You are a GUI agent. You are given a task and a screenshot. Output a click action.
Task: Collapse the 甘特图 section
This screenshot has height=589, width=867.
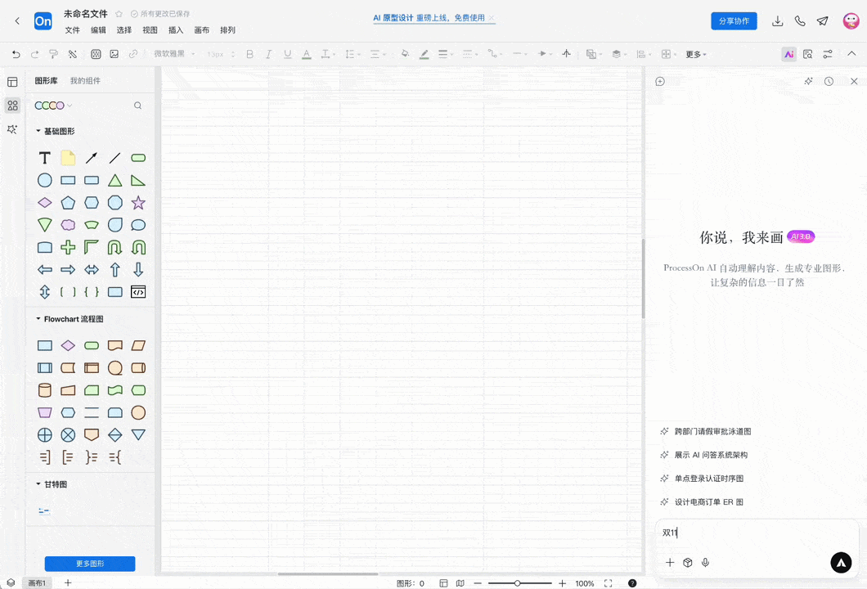click(x=38, y=484)
